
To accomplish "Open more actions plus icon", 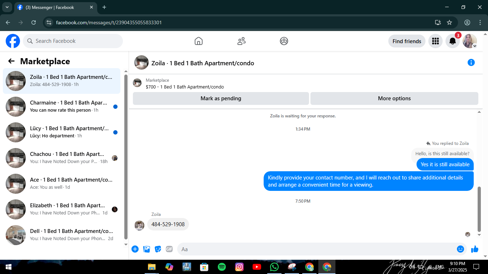I will pos(135,249).
